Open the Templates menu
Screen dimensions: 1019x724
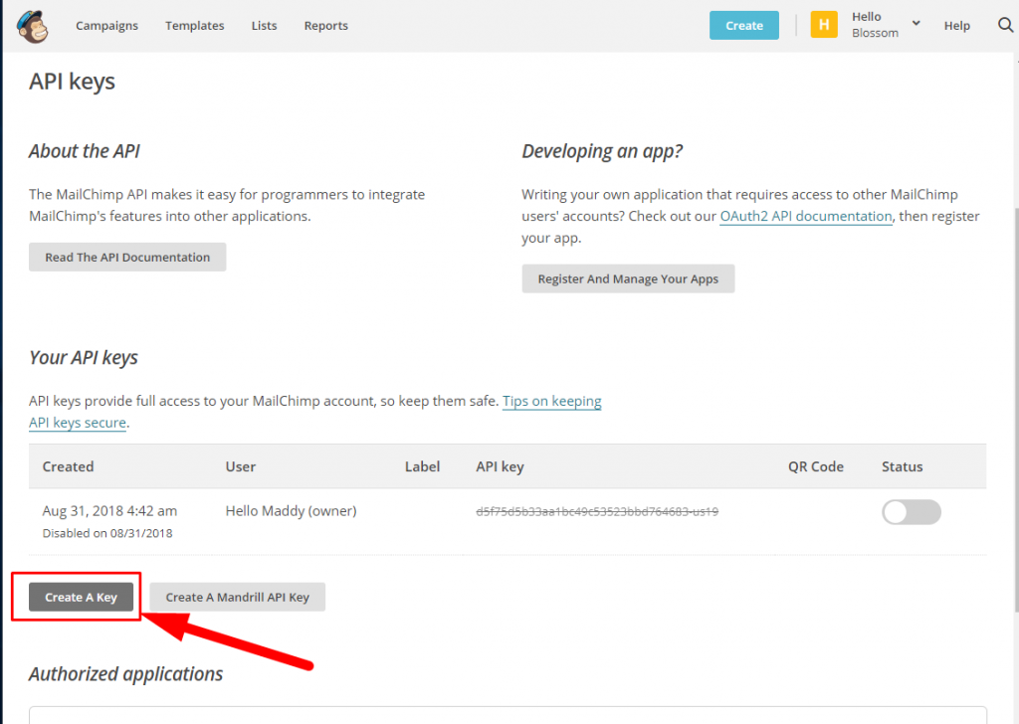tap(194, 26)
